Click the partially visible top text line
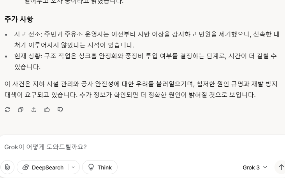This screenshot has height=178, width=285. (74, 2)
